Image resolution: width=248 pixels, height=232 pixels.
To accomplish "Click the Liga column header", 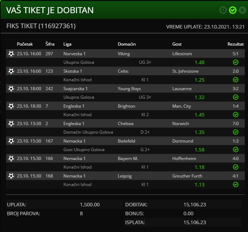I will click(68, 44).
